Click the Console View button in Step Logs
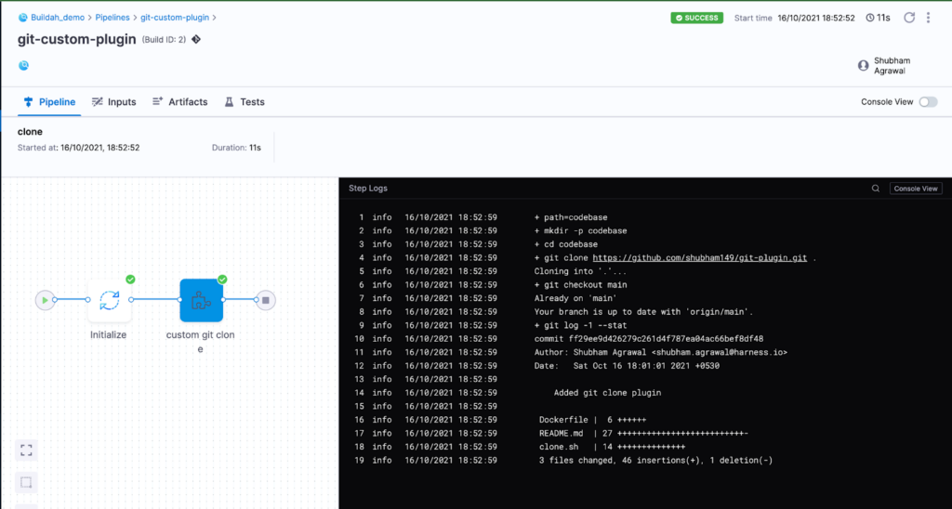The width and height of the screenshot is (952, 509). point(916,188)
